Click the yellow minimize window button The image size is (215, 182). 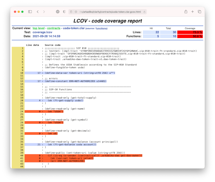tap(19, 12)
